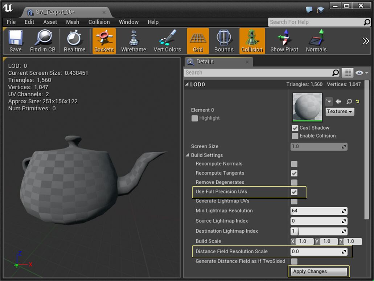Enable the Recompute Normals checkbox
The width and height of the screenshot is (374, 281).
click(294, 164)
